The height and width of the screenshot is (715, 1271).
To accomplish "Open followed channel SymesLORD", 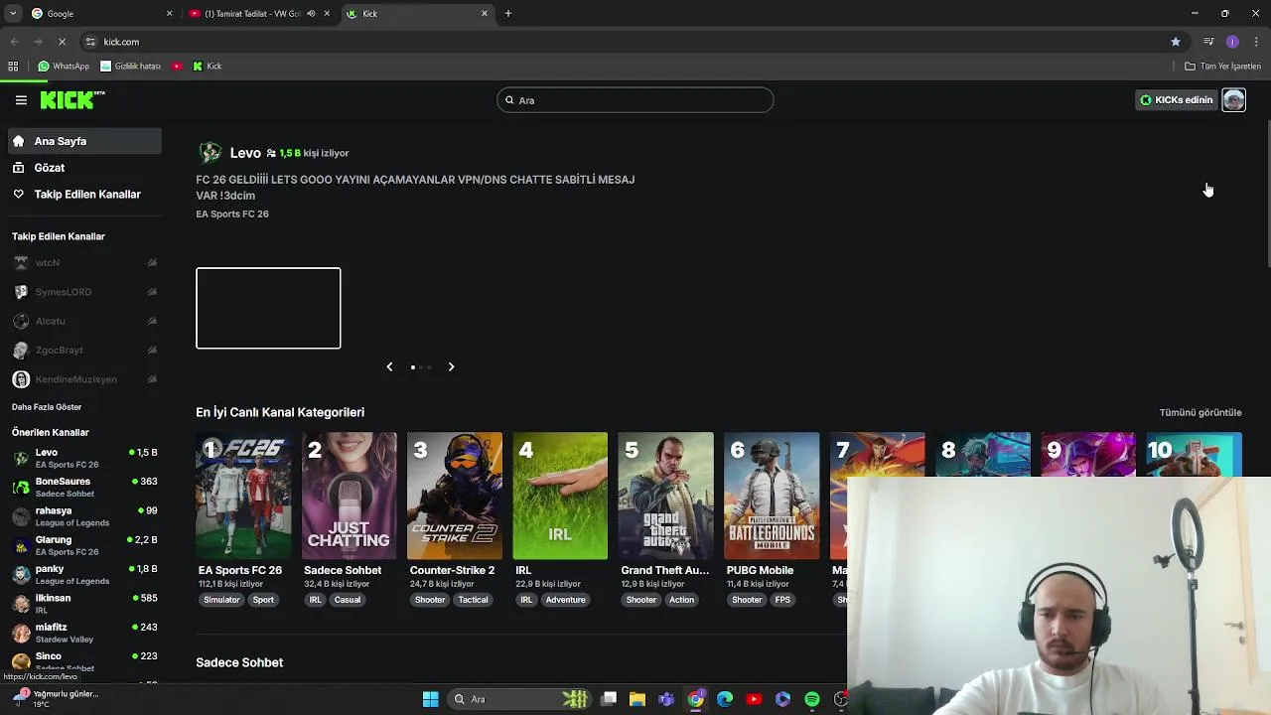I will click(84, 292).
